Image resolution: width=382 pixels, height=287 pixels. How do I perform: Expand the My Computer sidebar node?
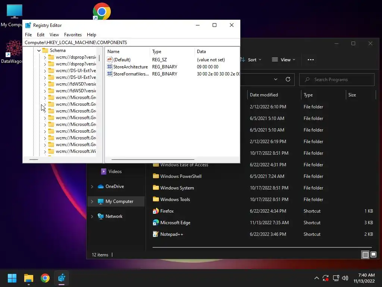92,201
